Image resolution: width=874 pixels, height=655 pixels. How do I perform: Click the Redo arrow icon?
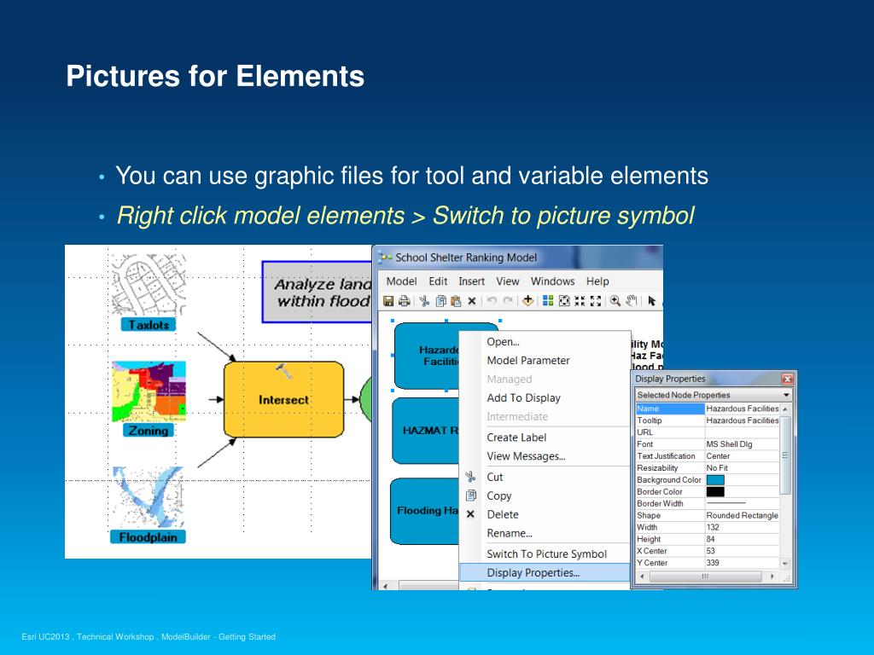point(508,301)
